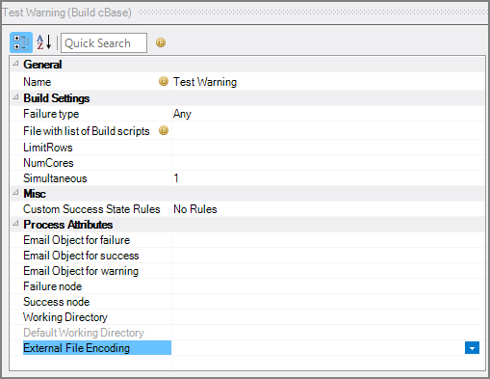
Task: Click the 'Process Attributes' section header text
Action: [x=68, y=225]
